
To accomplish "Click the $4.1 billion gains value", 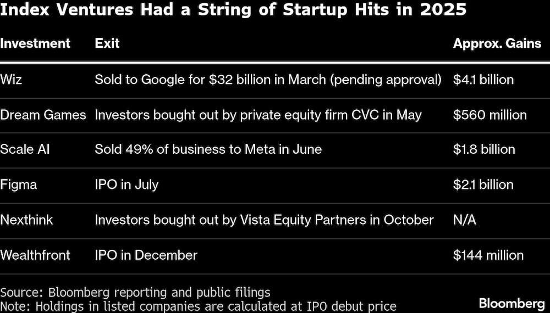I will point(483,80).
